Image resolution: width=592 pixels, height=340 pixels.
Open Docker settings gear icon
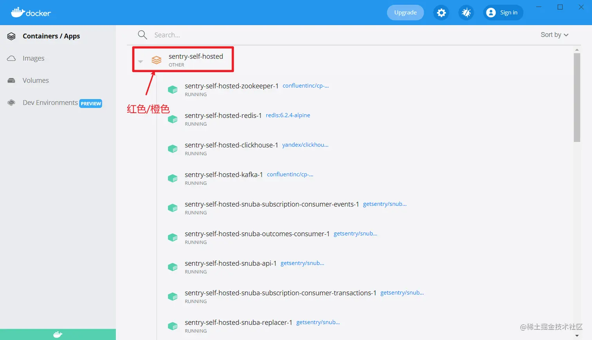[x=441, y=13]
